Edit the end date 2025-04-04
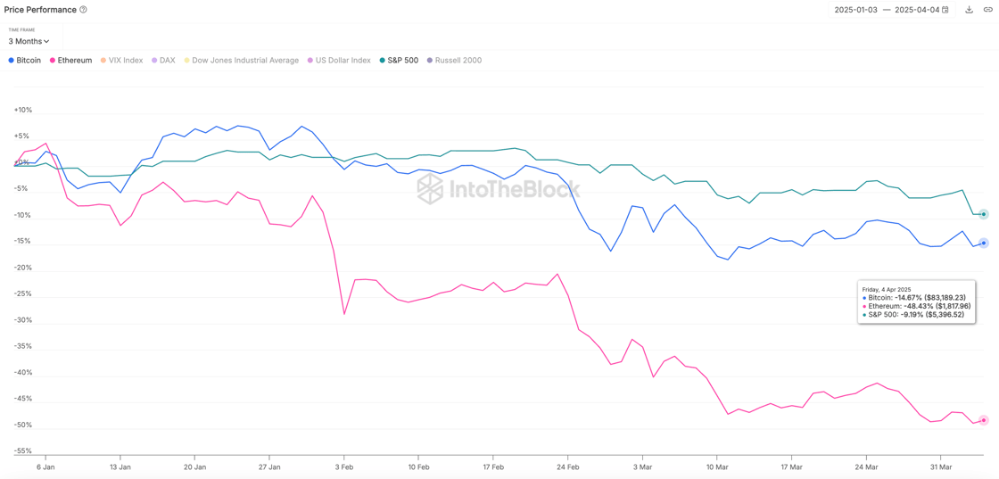 [916, 10]
